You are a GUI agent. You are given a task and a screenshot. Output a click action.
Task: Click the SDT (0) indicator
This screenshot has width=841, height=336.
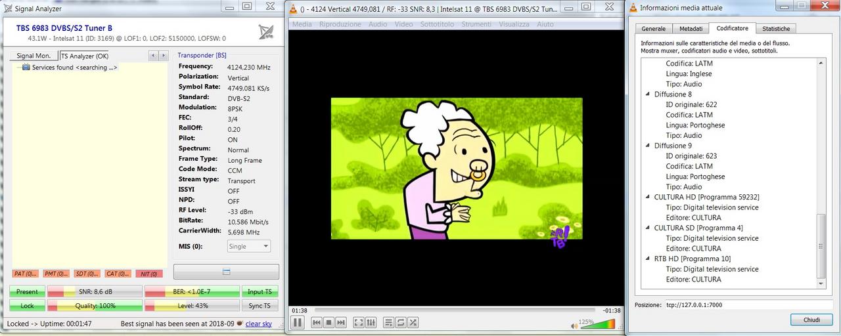(87, 274)
